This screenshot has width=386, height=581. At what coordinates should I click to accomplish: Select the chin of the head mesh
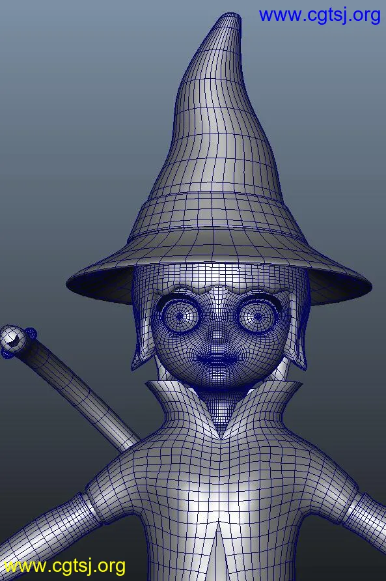coord(218,378)
